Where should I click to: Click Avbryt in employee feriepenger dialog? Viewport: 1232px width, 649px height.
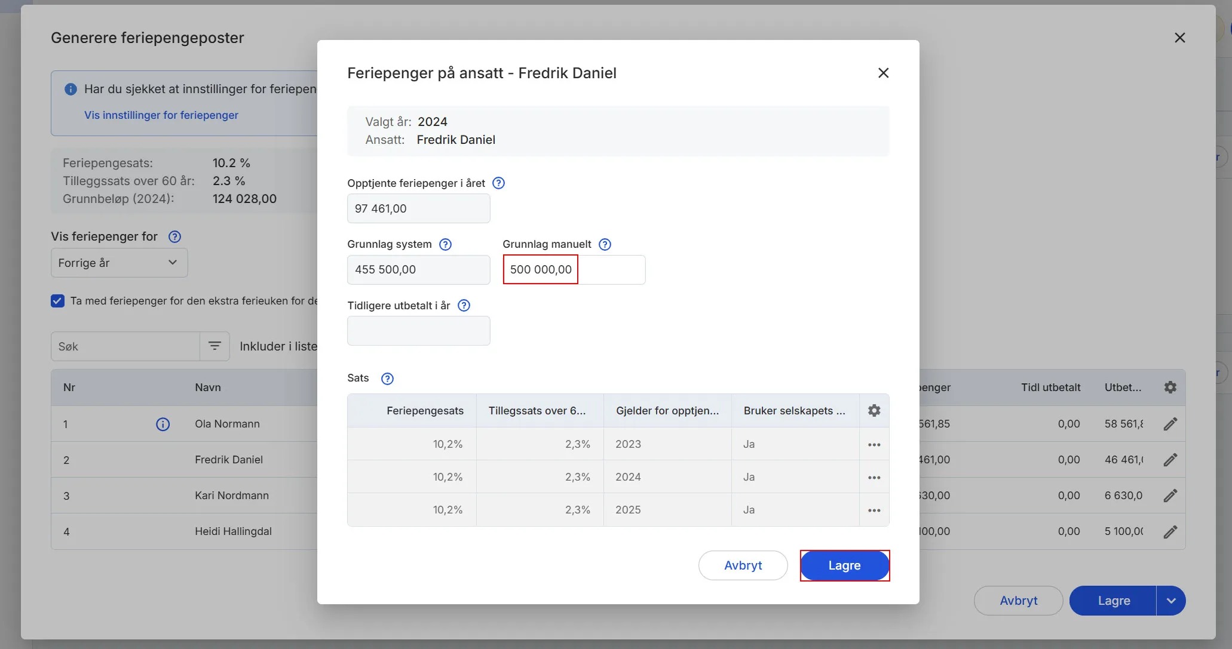(x=743, y=565)
